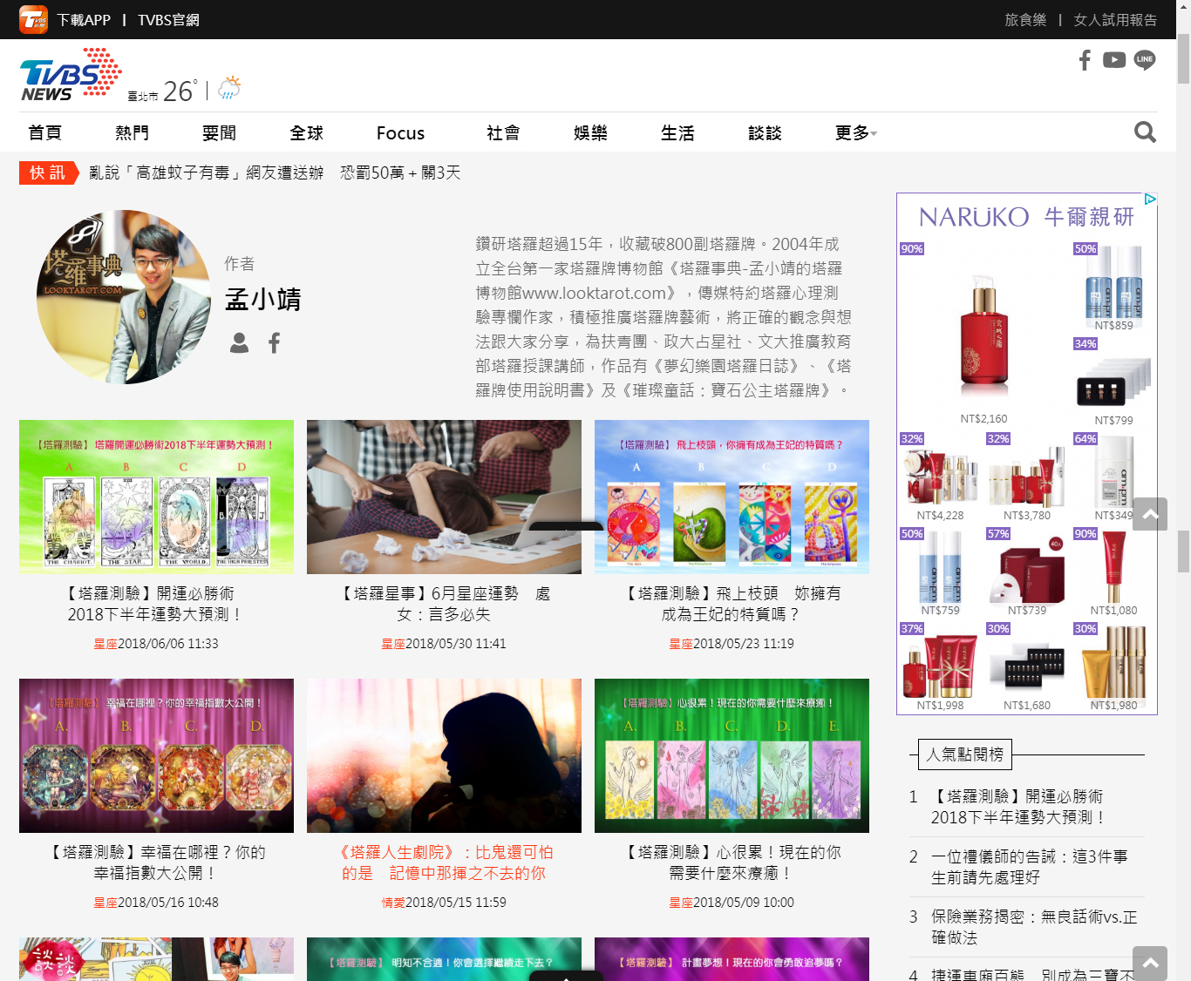Click 下載APP link in top bar
The width and height of the screenshot is (1191, 981).
click(84, 20)
